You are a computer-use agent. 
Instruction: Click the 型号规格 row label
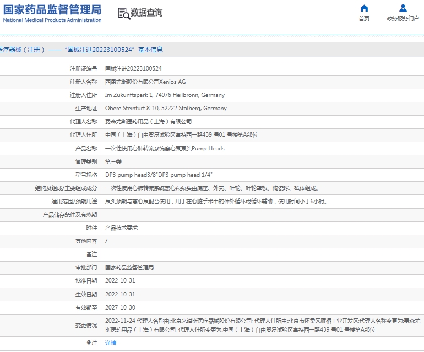click(86, 175)
